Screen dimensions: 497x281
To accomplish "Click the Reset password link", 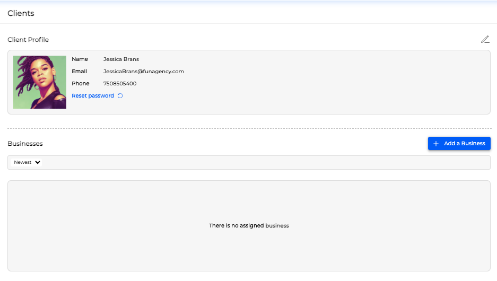I will pyautogui.click(x=93, y=96).
